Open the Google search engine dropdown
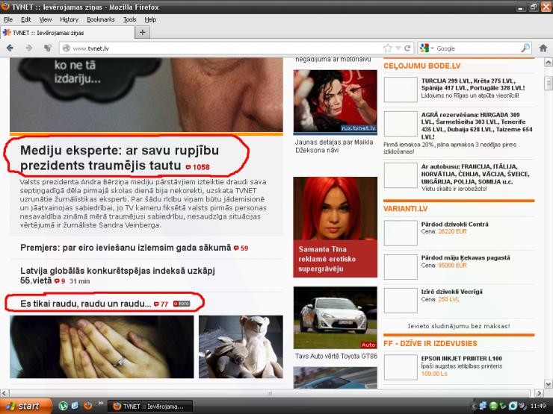The width and height of the screenshot is (553, 414). 427,48
